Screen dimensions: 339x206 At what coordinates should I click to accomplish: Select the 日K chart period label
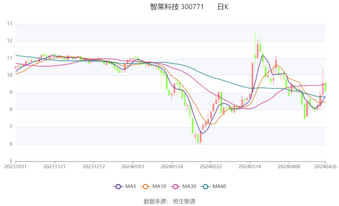click(x=223, y=7)
